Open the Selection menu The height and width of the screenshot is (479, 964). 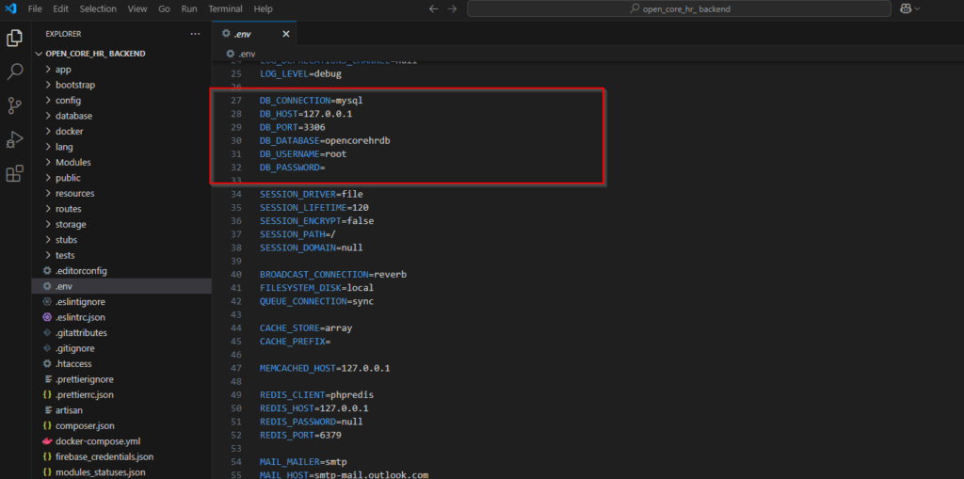point(98,9)
